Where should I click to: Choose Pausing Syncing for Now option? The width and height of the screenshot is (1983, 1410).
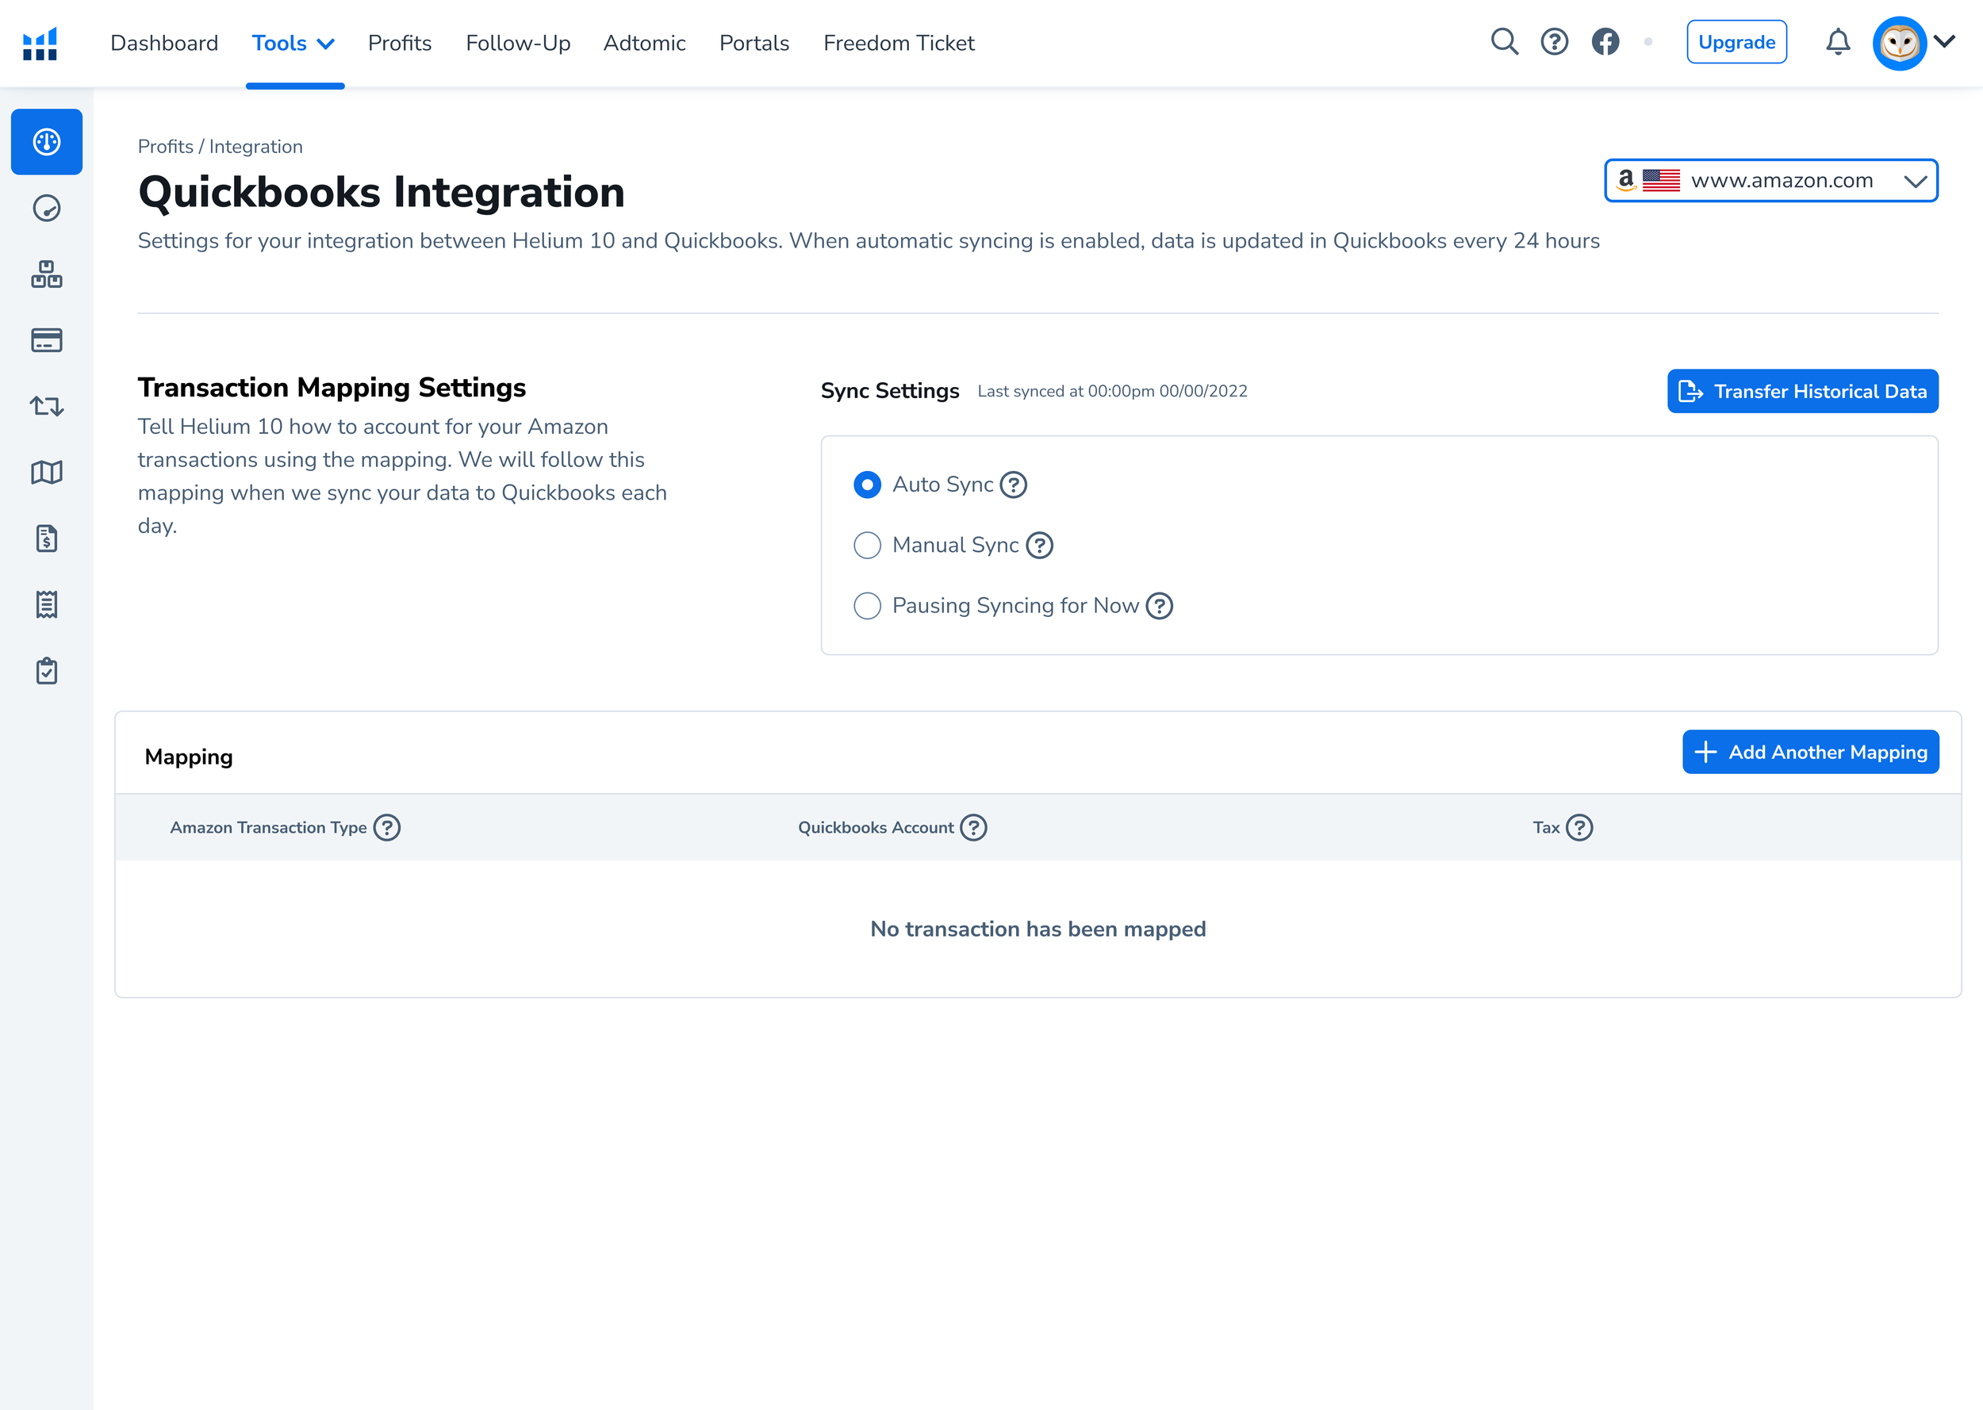(x=866, y=606)
